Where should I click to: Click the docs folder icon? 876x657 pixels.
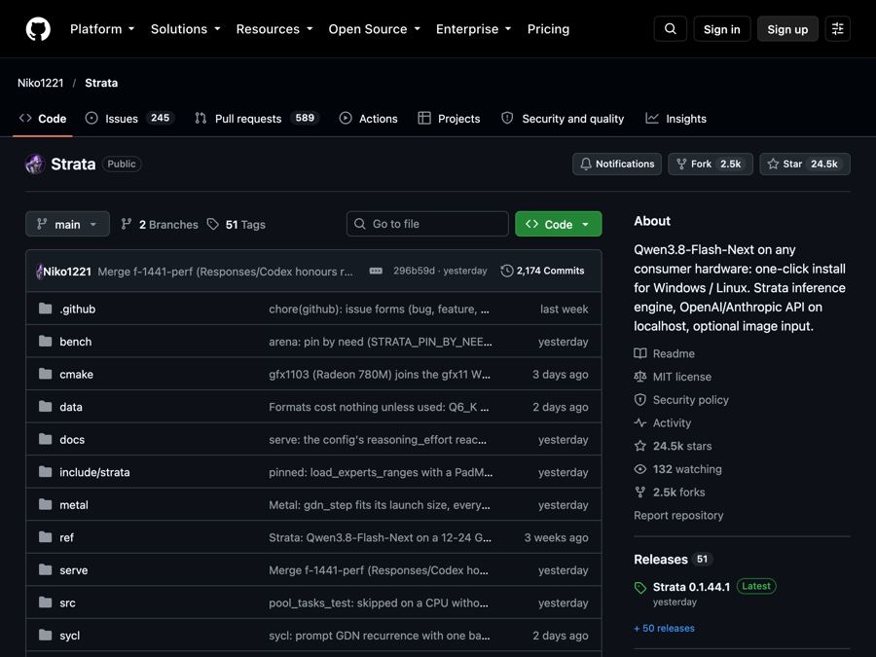[x=45, y=439]
